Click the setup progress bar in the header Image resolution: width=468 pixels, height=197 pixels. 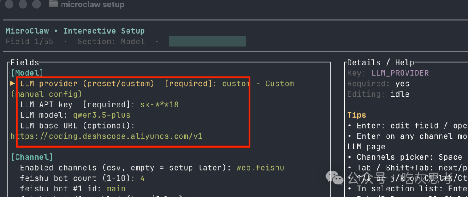click(x=207, y=42)
